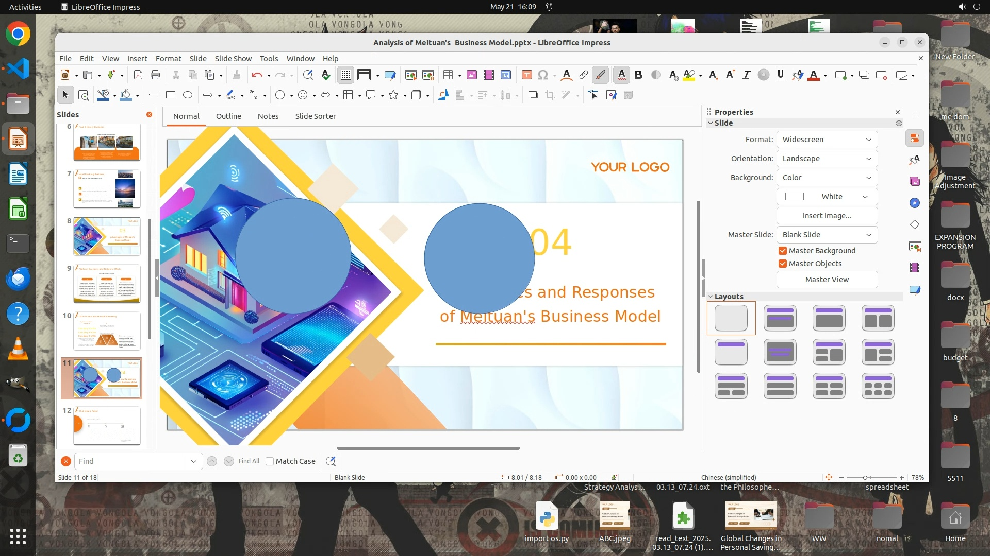Click the Insert Image... button
Screen dimensions: 990x556
(827, 216)
